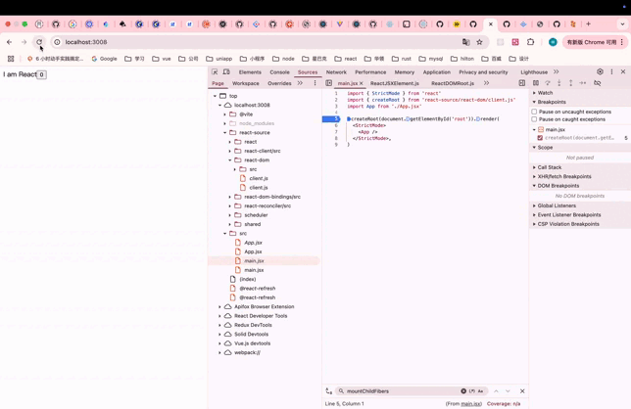
Task: Open the Chrome extensions puzzle icon
Action: click(530, 42)
